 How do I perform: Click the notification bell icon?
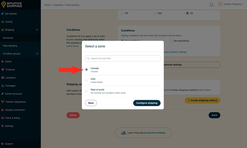pyautogui.click(x=211, y=5)
